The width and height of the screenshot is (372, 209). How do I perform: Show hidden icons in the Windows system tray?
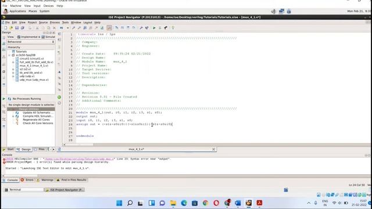click(309, 203)
